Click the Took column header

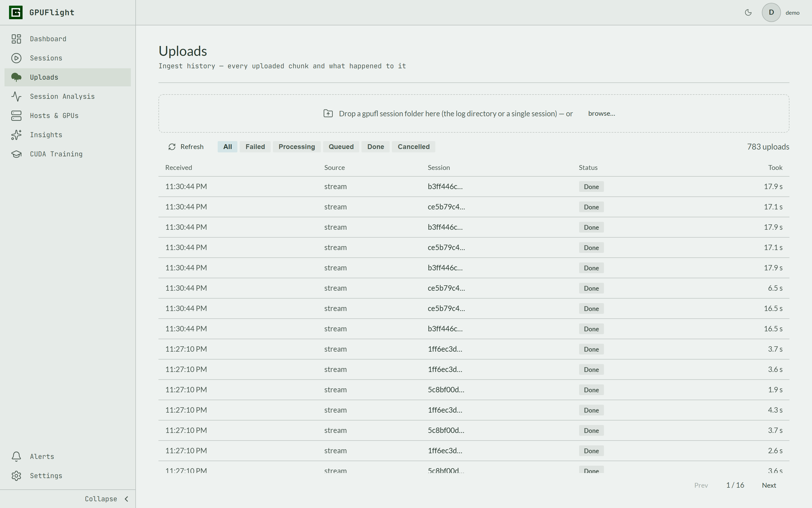point(775,168)
